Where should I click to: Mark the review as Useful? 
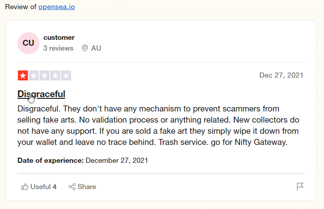point(39,187)
